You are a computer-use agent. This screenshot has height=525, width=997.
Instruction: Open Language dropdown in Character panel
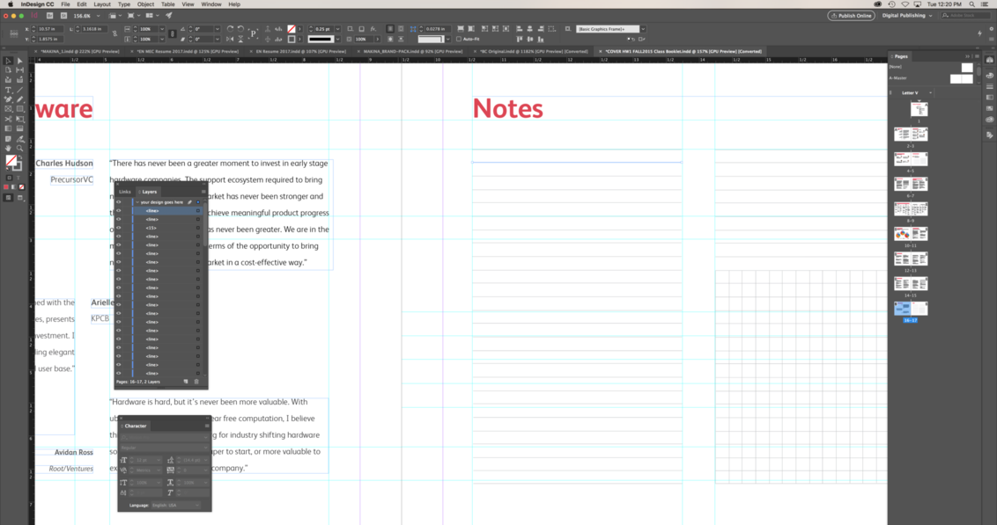(177, 506)
